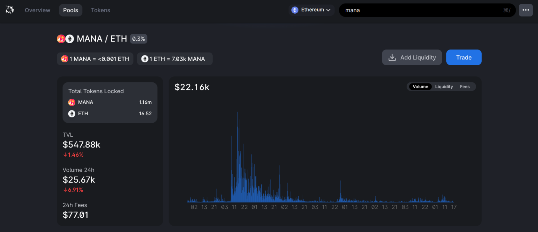Screen dimensions: 538x232
Task: Switch to the Pools tab
Action: [x=70, y=10]
